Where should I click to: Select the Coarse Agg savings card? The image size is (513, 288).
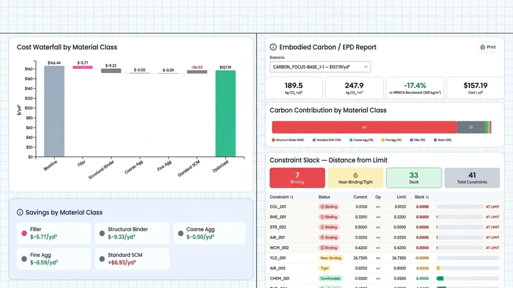click(x=209, y=233)
